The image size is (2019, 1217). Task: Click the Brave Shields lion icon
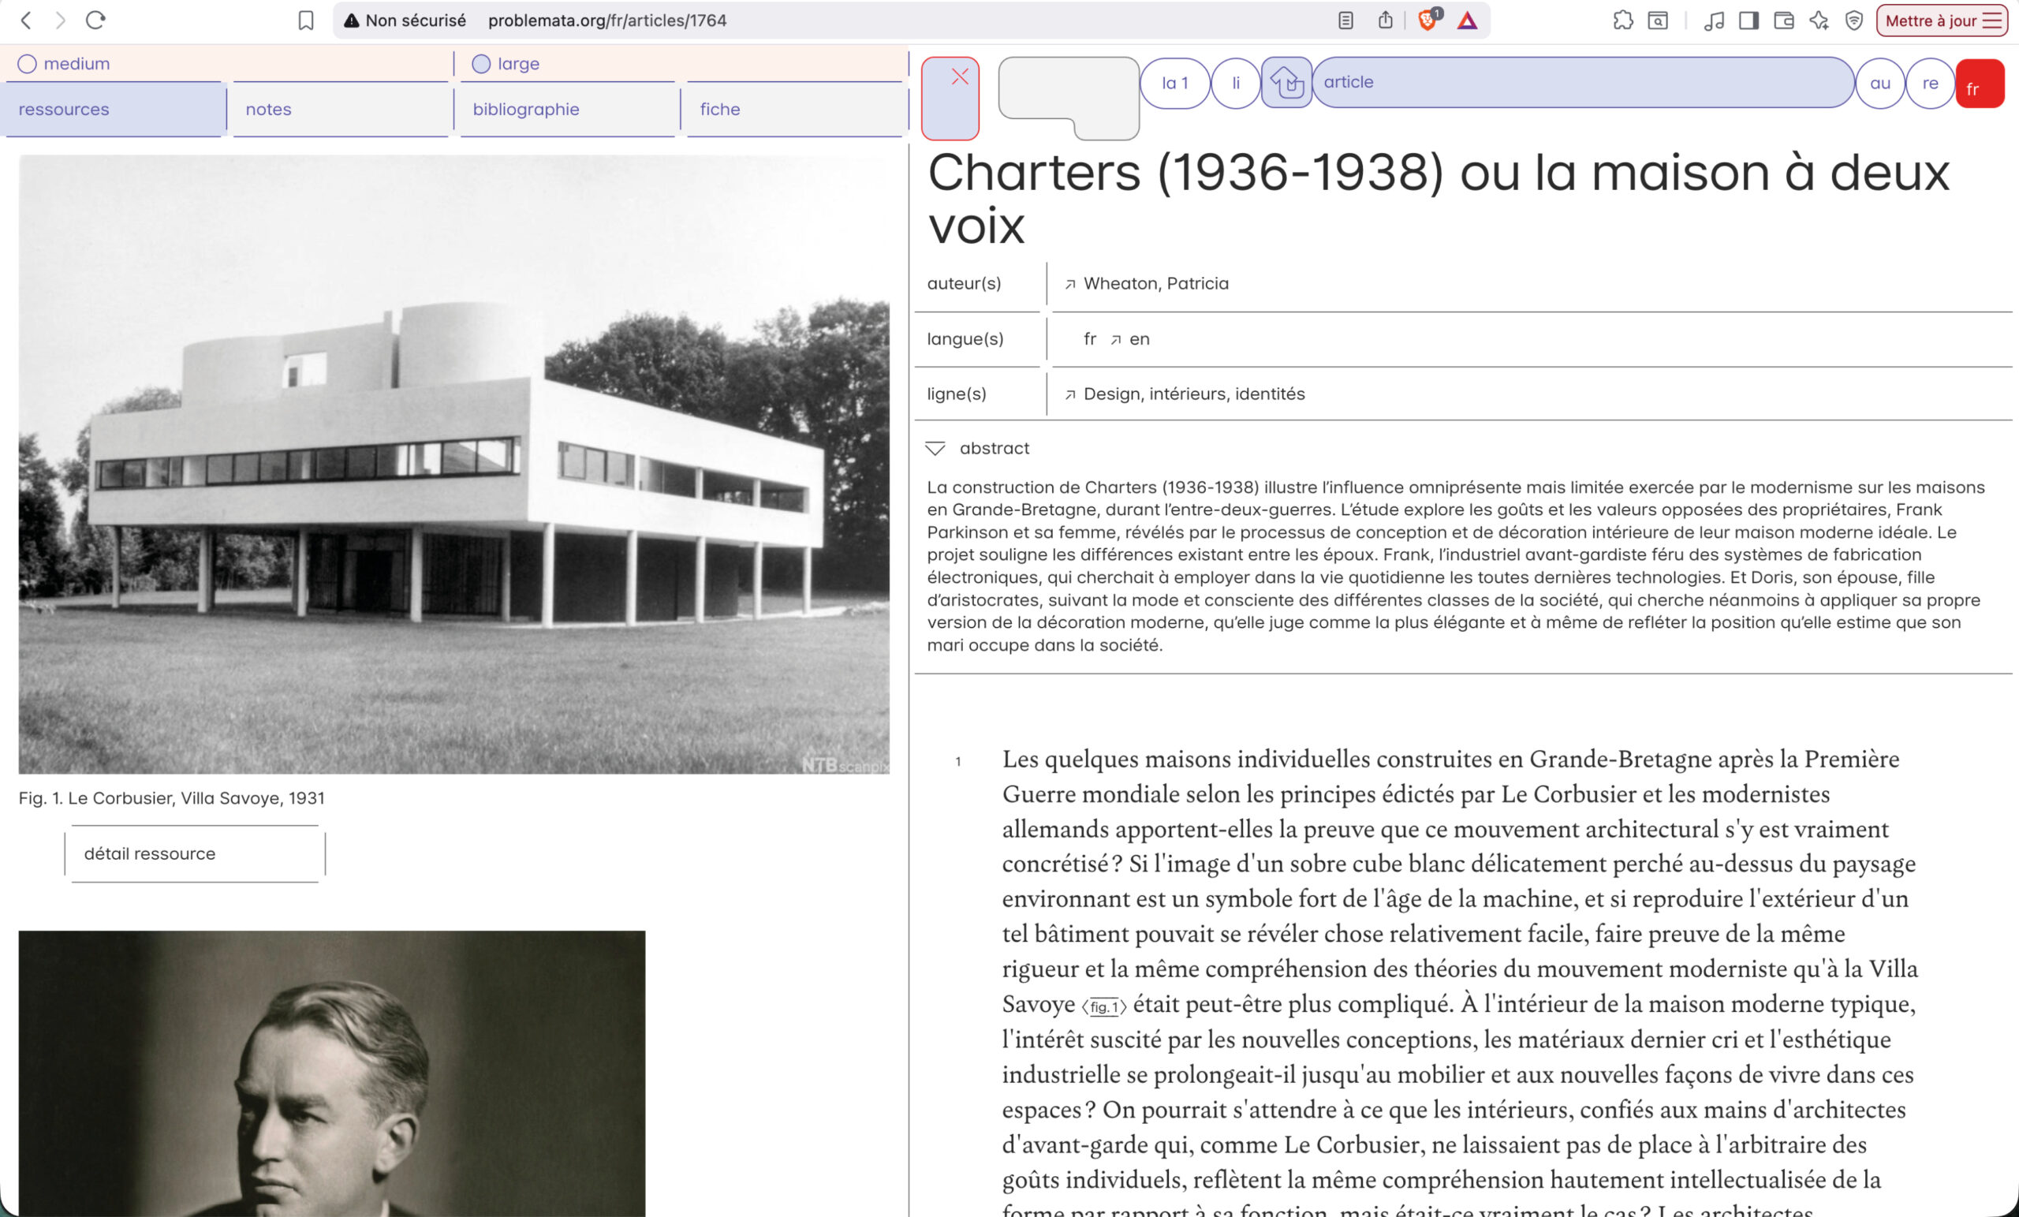(x=1427, y=21)
